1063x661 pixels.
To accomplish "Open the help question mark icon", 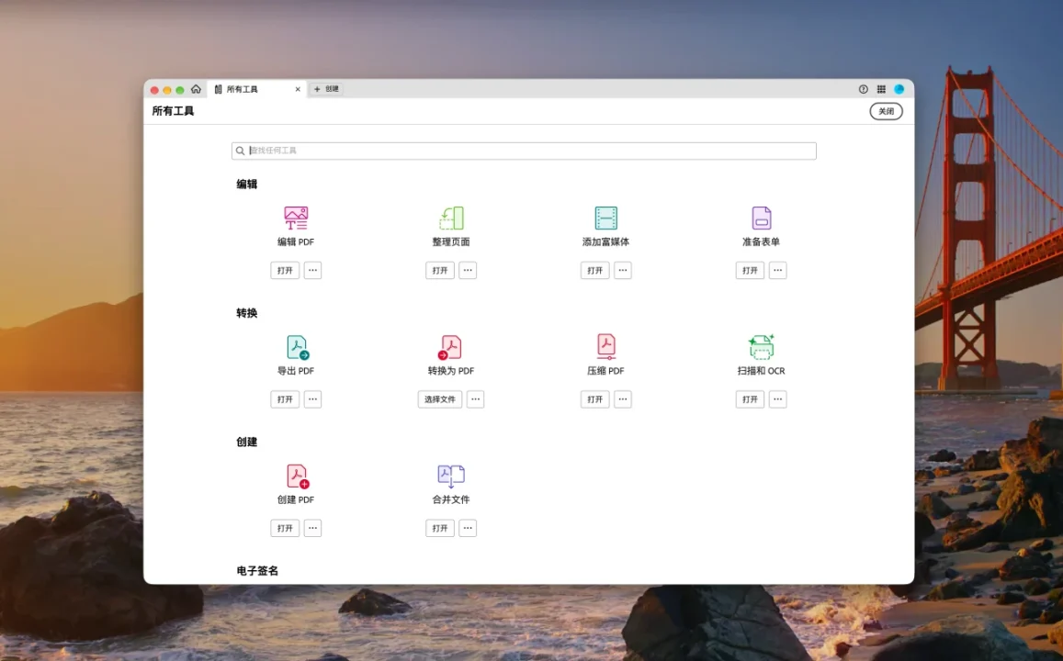I will 863,89.
